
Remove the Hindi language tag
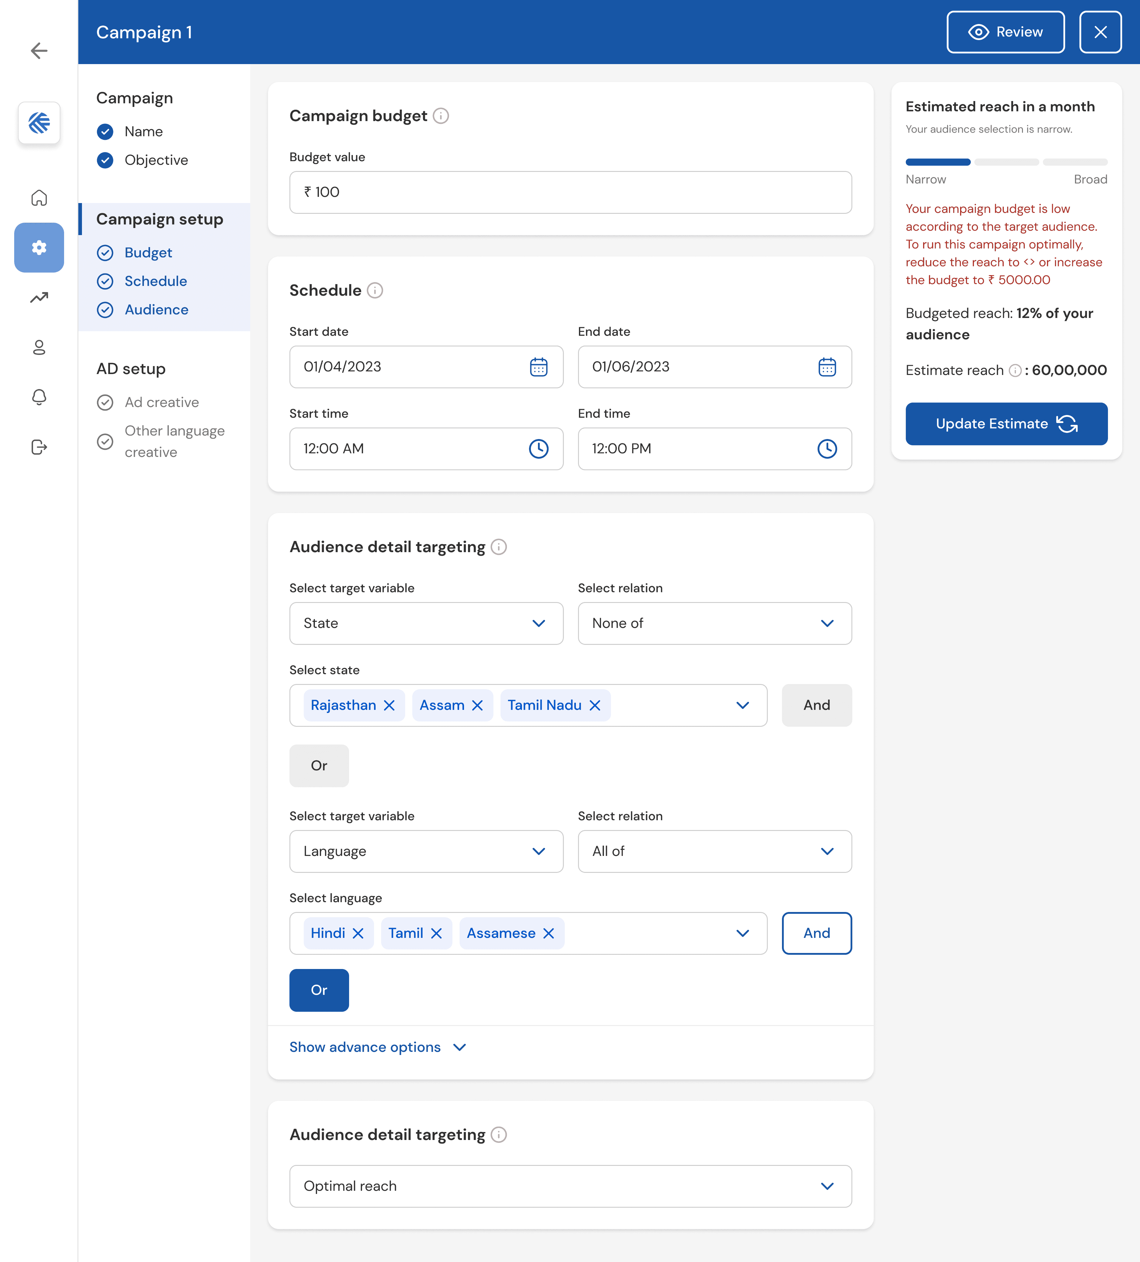[x=358, y=933]
